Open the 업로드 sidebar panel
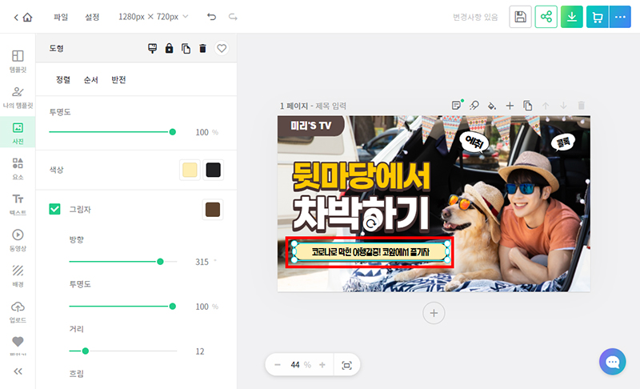The height and width of the screenshot is (389, 640). (x=18, y=311)
